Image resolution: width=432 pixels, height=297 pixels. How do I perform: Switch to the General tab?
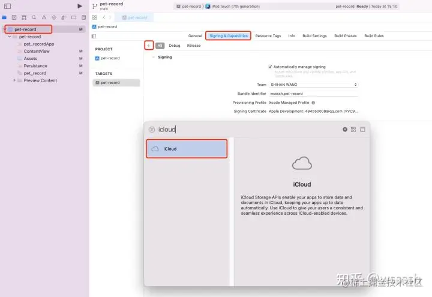click(195, 36)
